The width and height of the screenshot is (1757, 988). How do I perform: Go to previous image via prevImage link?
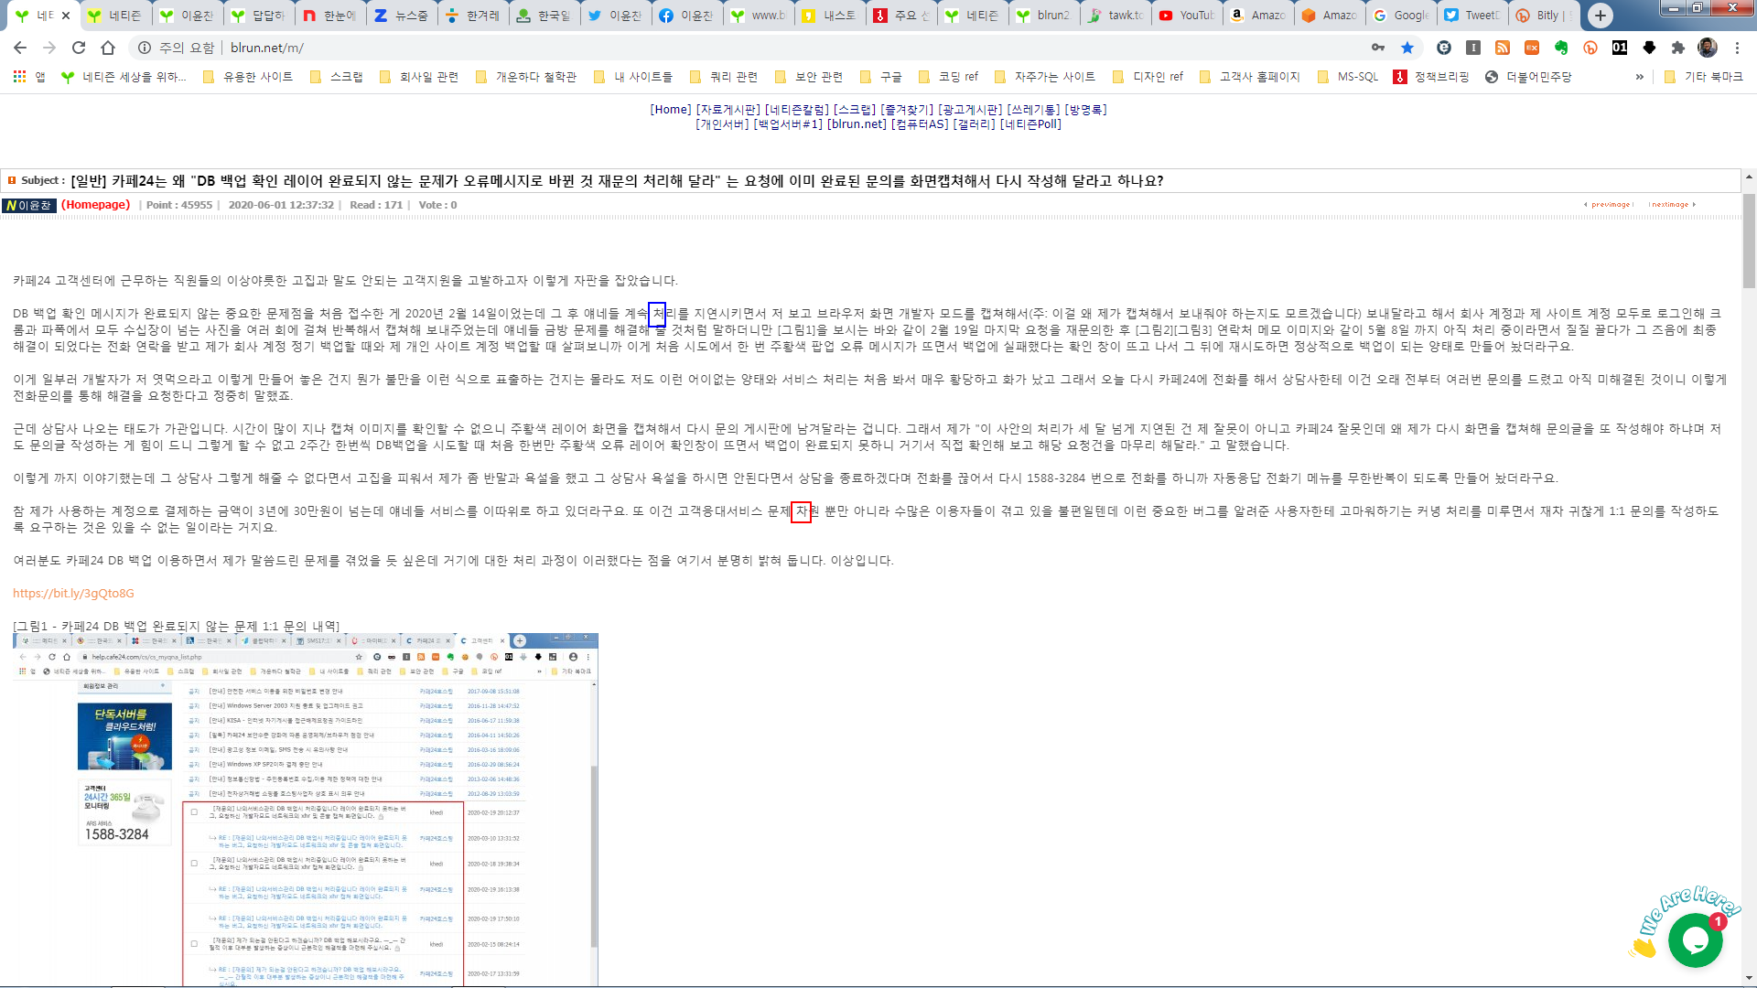tap(1609, 205)
